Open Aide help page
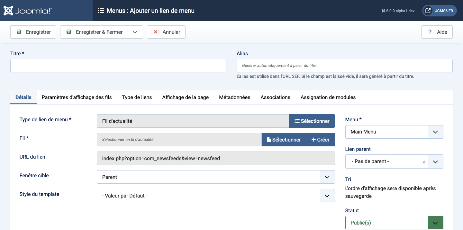 pyautogui.click(x=437, y=32)
